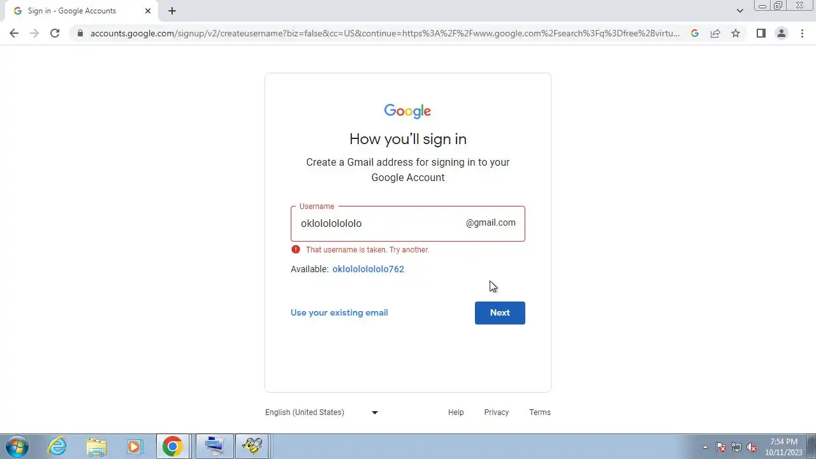This screenshot has width=816, height=459.
Task: Launch Internet Explorer from taskbar
Action: click(x=57, y=446)
